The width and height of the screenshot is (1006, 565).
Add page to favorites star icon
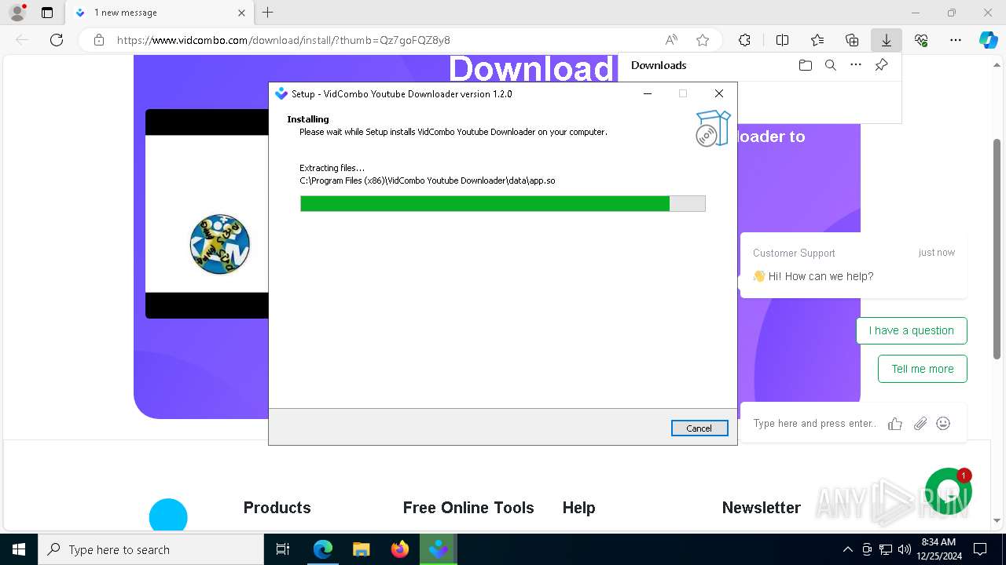click(x=703, y=40)
